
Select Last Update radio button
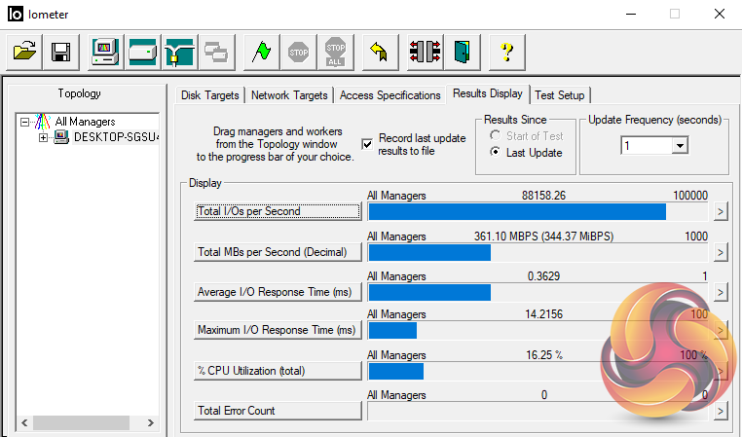495,152
